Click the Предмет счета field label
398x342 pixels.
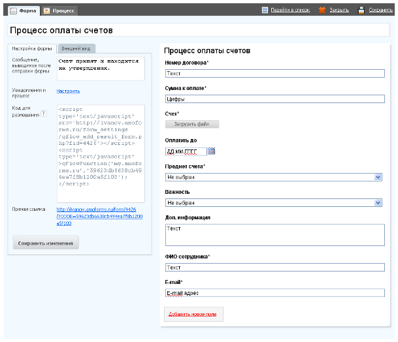point(185,166)
